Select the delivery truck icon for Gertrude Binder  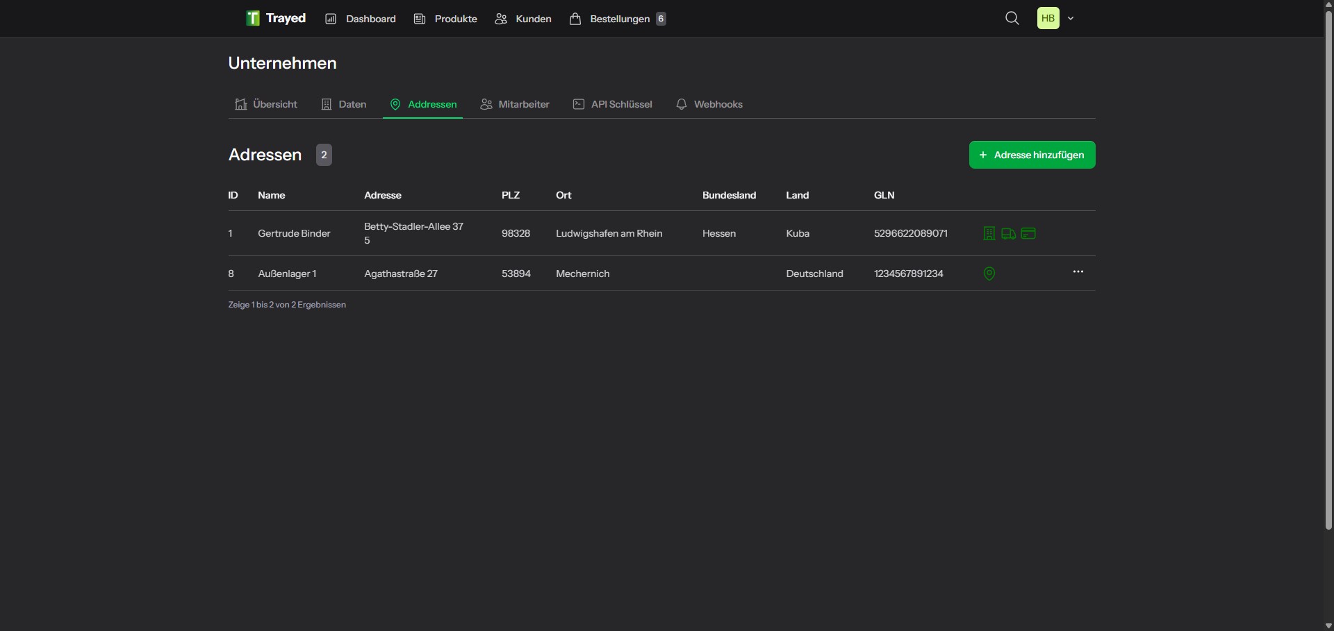click(x=1008, y=233)
